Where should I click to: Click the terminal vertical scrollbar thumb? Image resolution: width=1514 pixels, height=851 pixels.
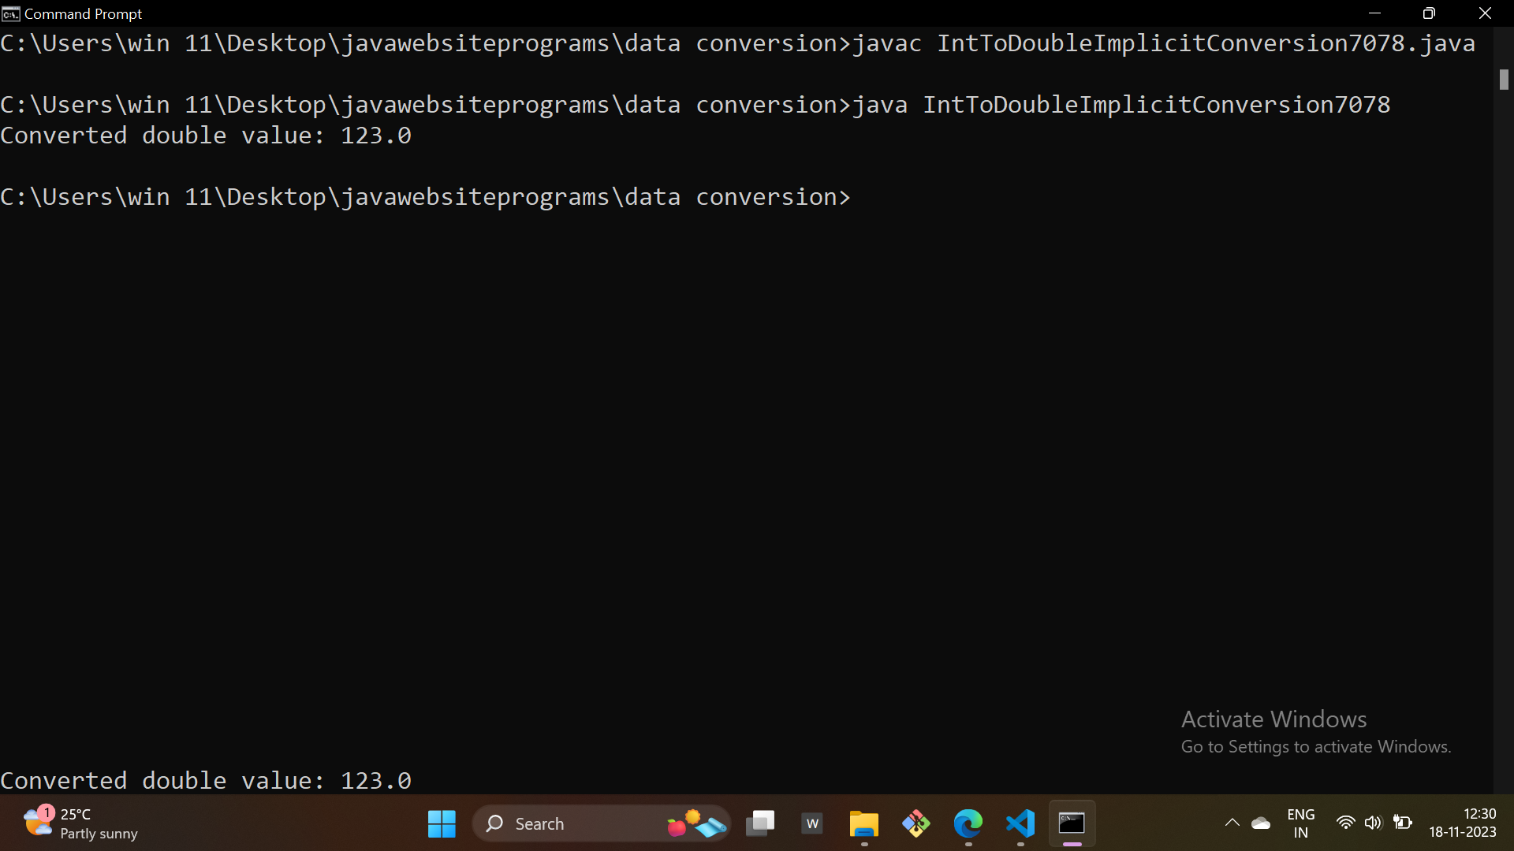tap(1504, 80)
